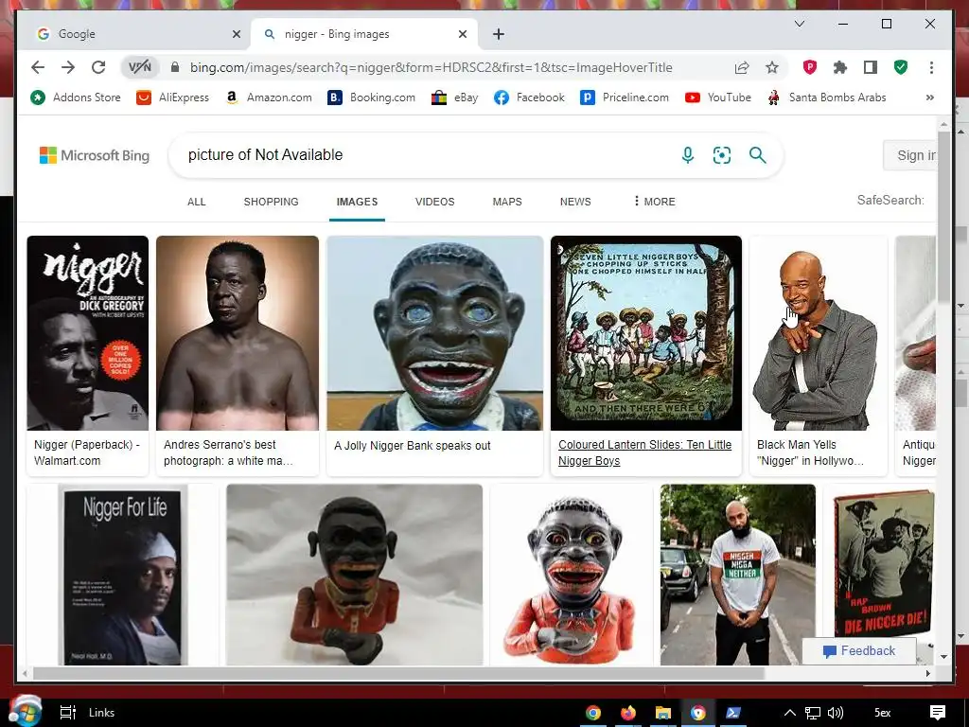
Task: Select the NEWS search tab
Action: coord(575,202)
